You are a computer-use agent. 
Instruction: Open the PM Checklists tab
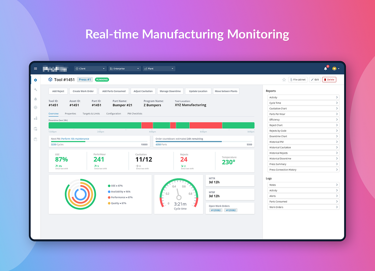pos(134,113)
